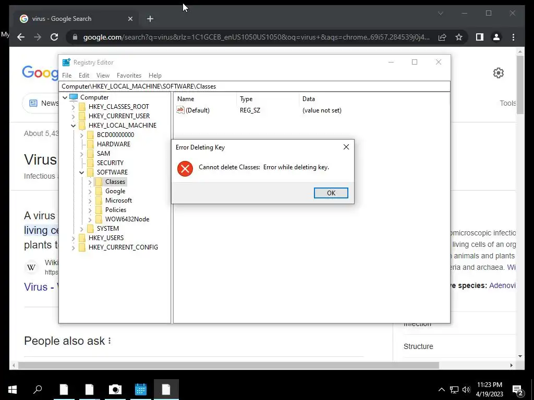
Task: Click the Microsoft key folder icon
Action: click(99, 201)
